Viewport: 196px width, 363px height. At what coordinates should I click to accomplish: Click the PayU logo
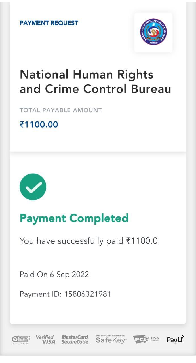(x=175, y=339)
